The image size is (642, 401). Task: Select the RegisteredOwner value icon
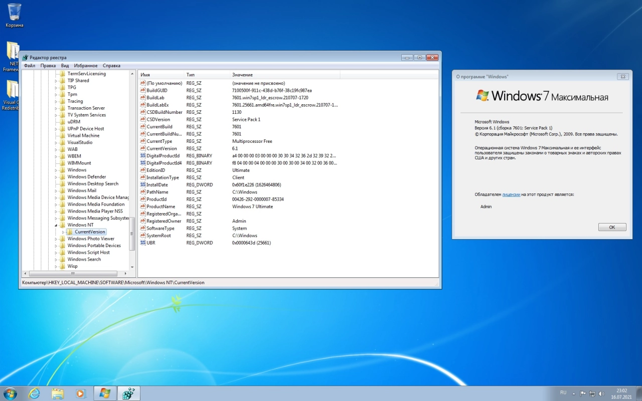coord(142,221)
